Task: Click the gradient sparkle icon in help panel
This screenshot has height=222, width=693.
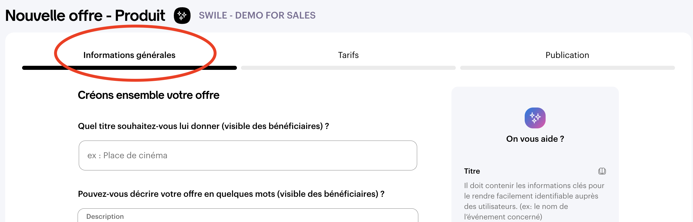Action: [535, 118]
